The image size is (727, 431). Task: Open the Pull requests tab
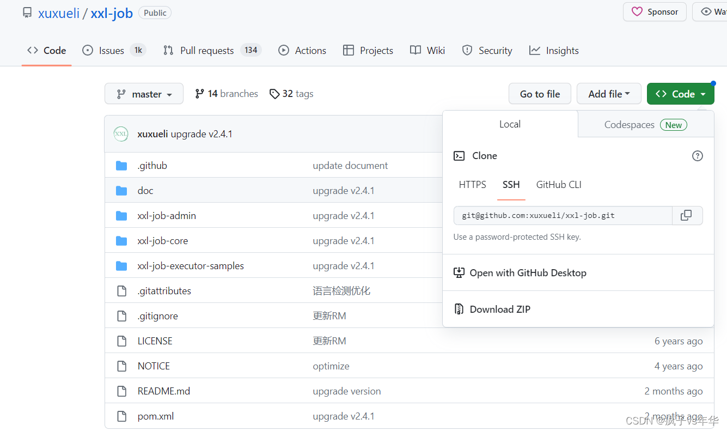[x=212, y=51]
